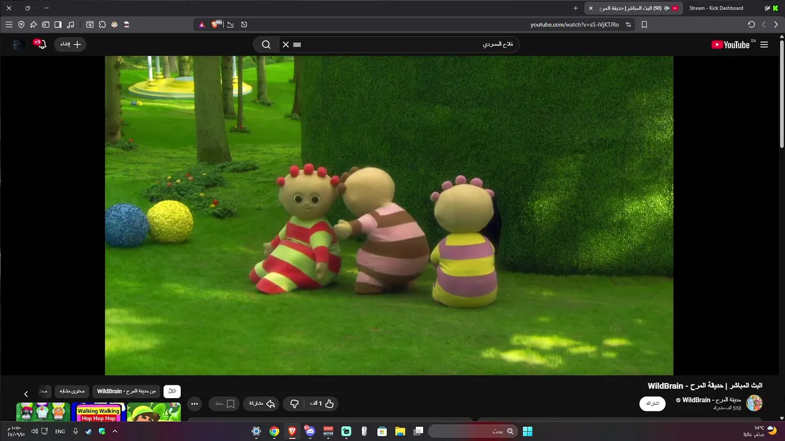Switch ENG input language
Image resolution: width=785 pixels, height=441 pixels.
point(60,431)
